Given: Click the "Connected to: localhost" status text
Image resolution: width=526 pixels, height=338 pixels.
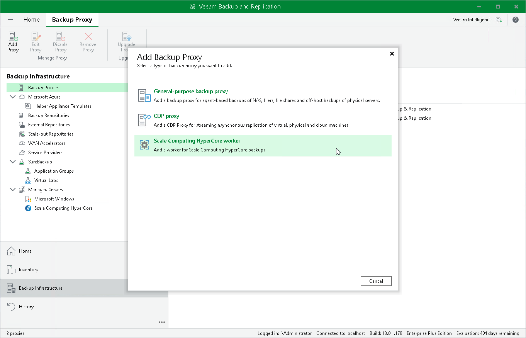Looking at the screenshot, I should tap(341, 333).
